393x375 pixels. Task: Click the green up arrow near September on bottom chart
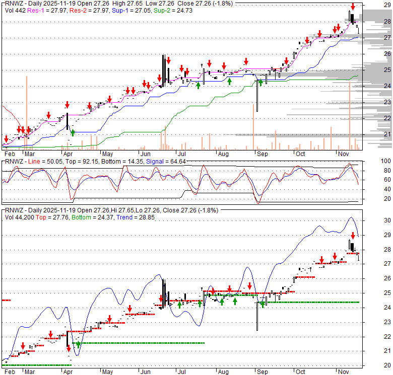tap(262, 304)
